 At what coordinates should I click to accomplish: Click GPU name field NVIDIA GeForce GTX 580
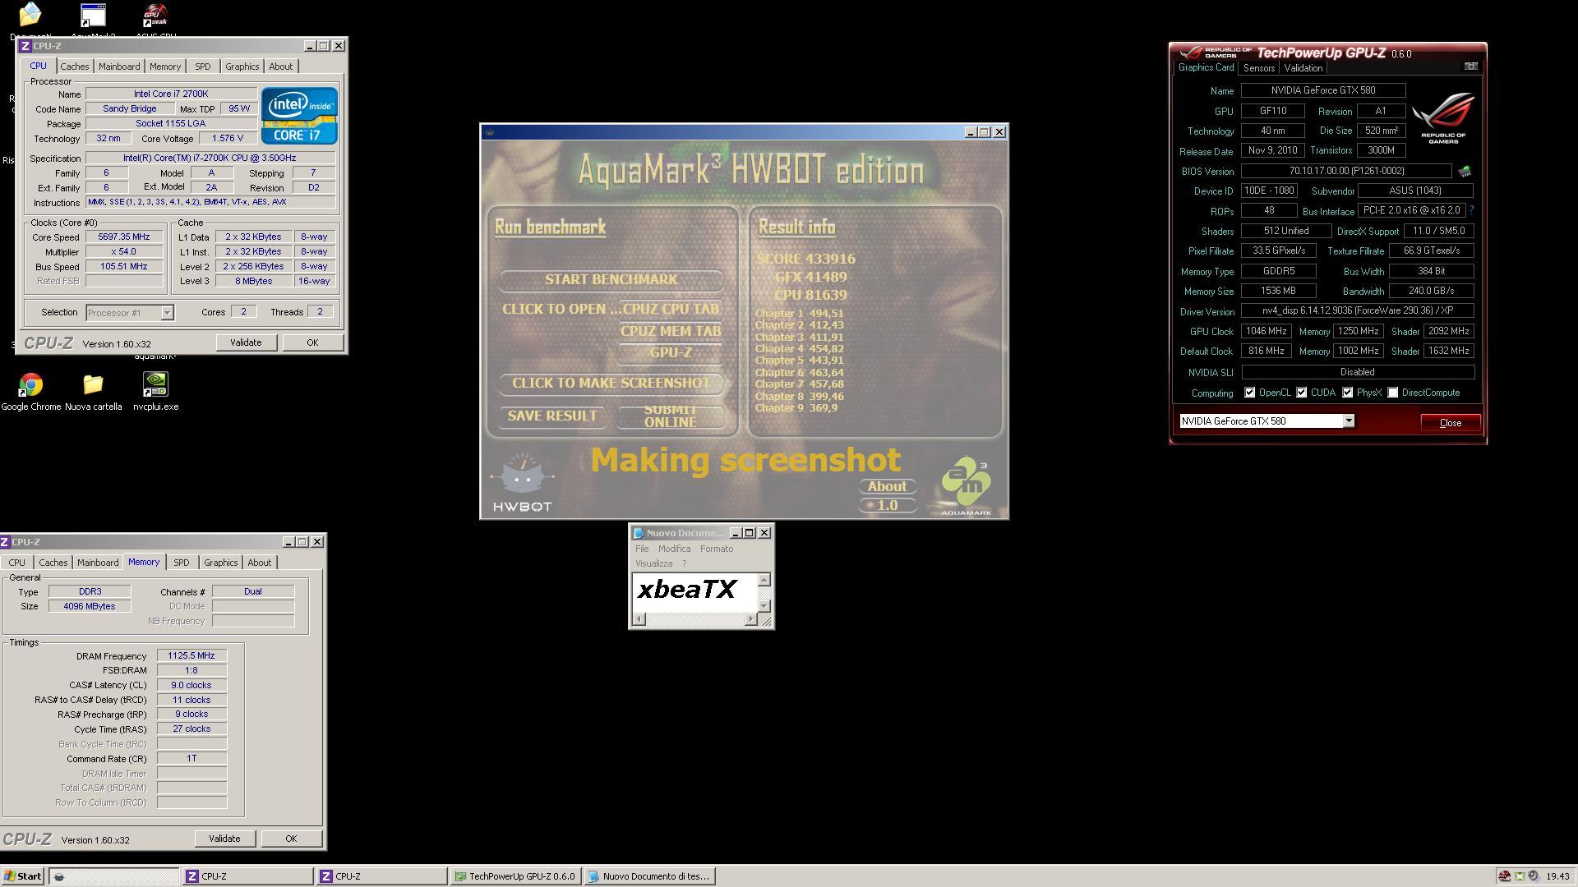tap(1322, 90)
